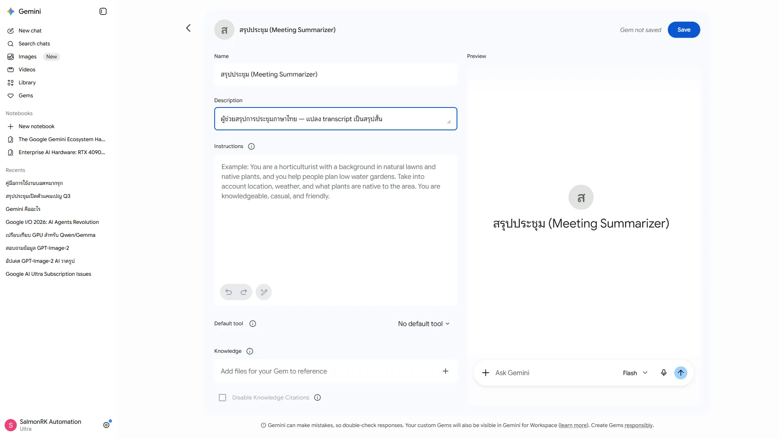The width and height of the screenshot is (779, 438).
Task: Click the microphone icon in preview
Action: point(664,373)
